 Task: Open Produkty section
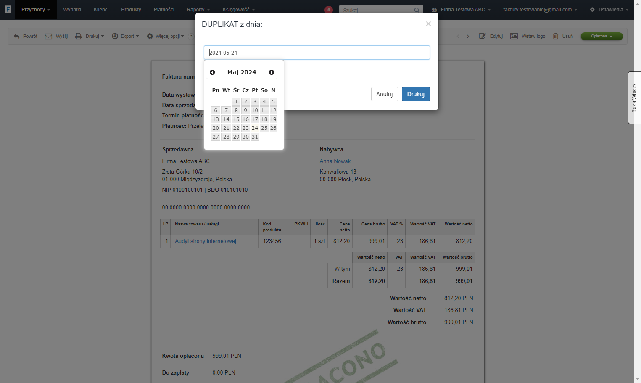coord(131,10)
